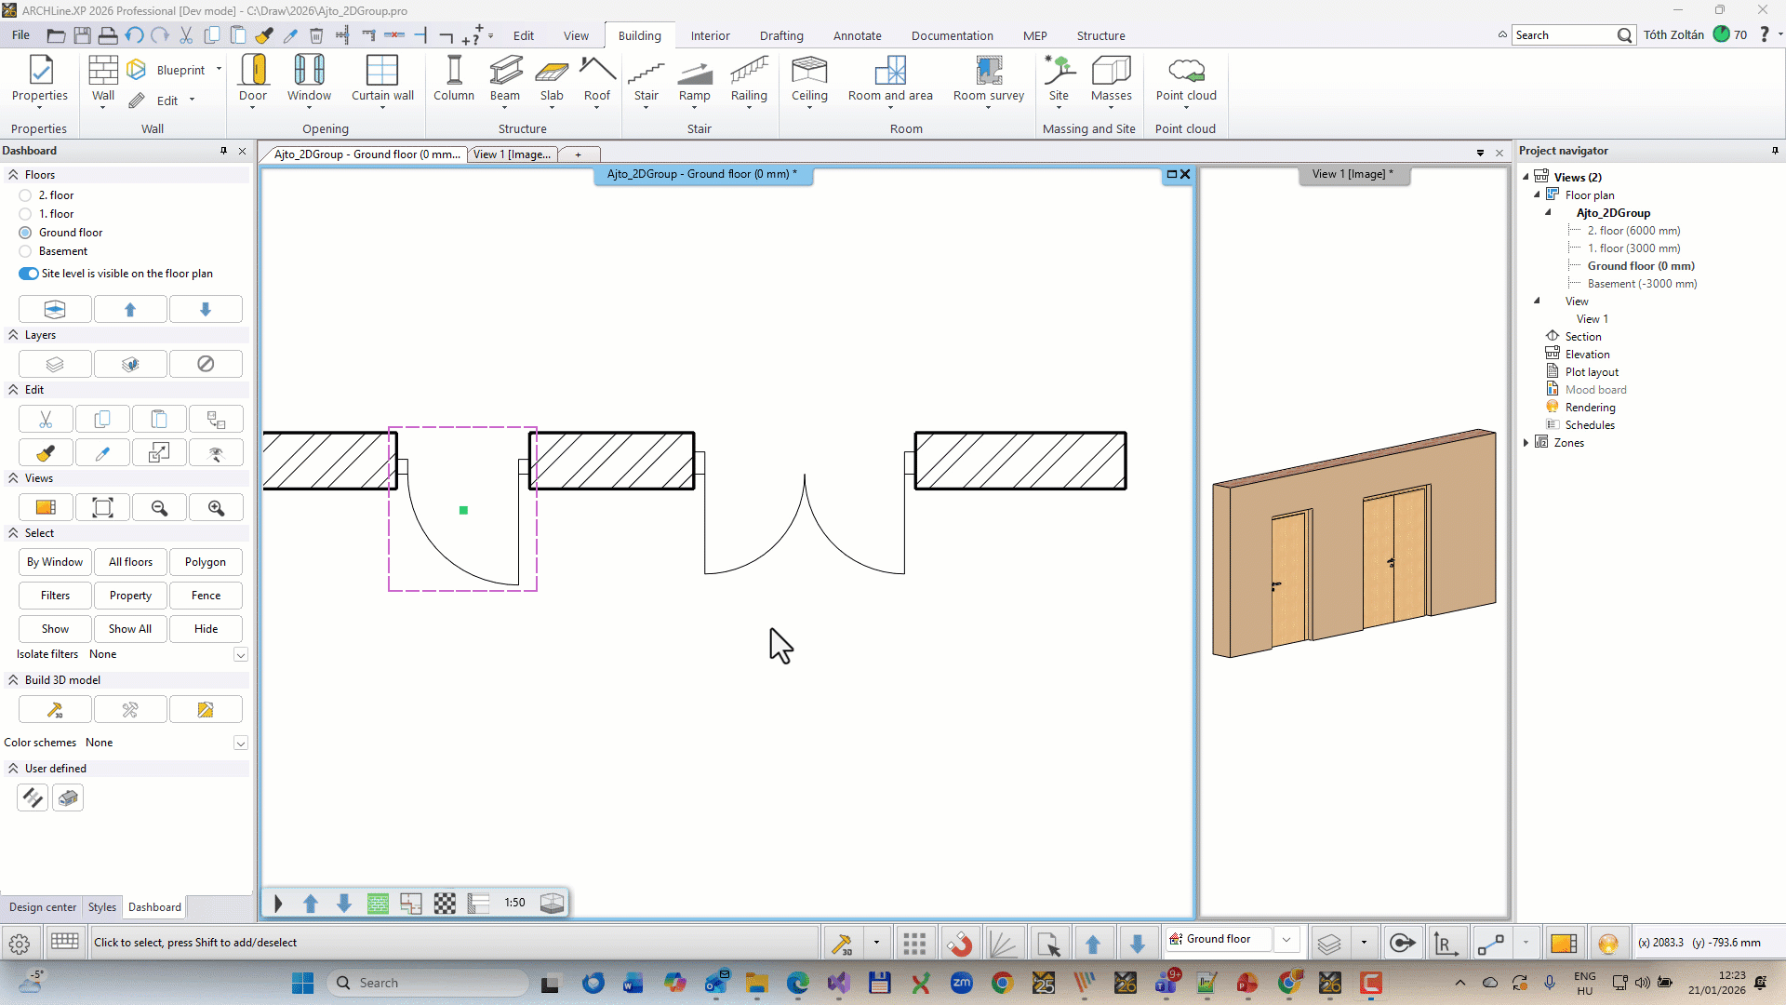Click the Show All selection button
This screenshot has width=1786, height=1005.
point(129,629)
